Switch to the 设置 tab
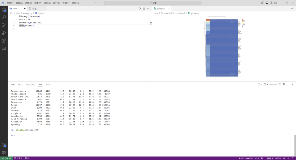Screen dimensions: 296x160 pyautogui.click(x=37, y=8)
